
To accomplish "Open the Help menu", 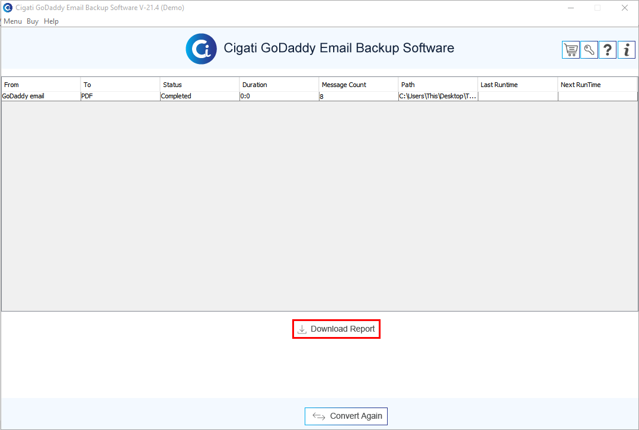I will (52, 21).
